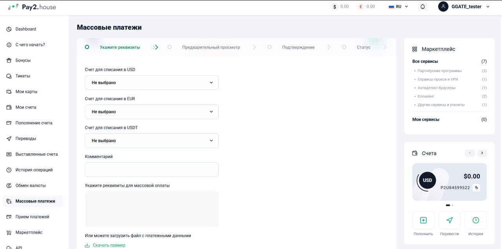
Task: Open the USDT debit account dropdown
Action: click(x=152, y=141)
